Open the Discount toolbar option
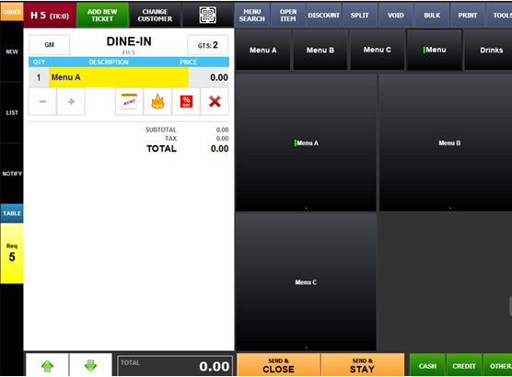Viewport: 512px width, 377px height. coord(323,15)
